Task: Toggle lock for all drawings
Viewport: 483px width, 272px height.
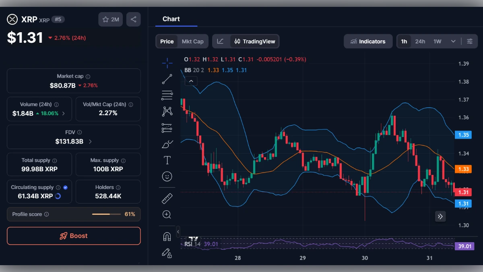Action: point(167,253)
